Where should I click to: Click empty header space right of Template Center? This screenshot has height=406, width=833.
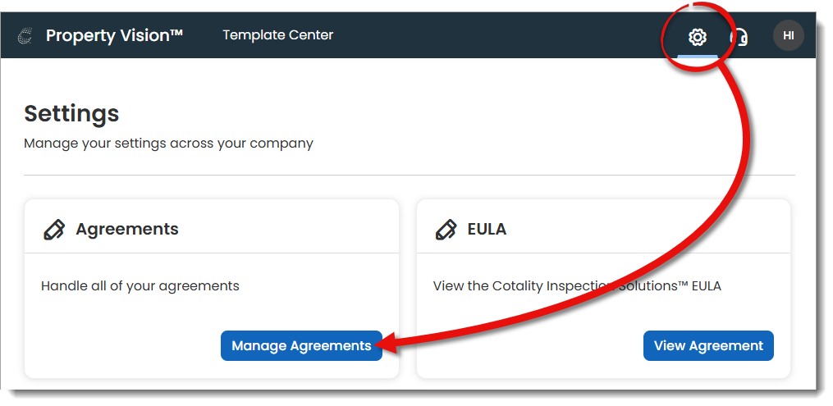492,35
